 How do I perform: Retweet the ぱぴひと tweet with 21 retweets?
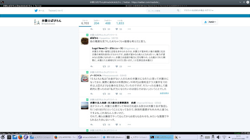click(x=104, y=66)
